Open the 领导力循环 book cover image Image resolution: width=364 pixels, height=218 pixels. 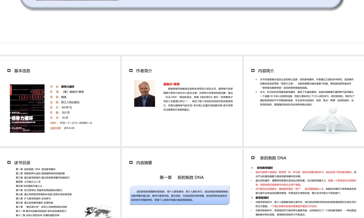coord(27,108)
